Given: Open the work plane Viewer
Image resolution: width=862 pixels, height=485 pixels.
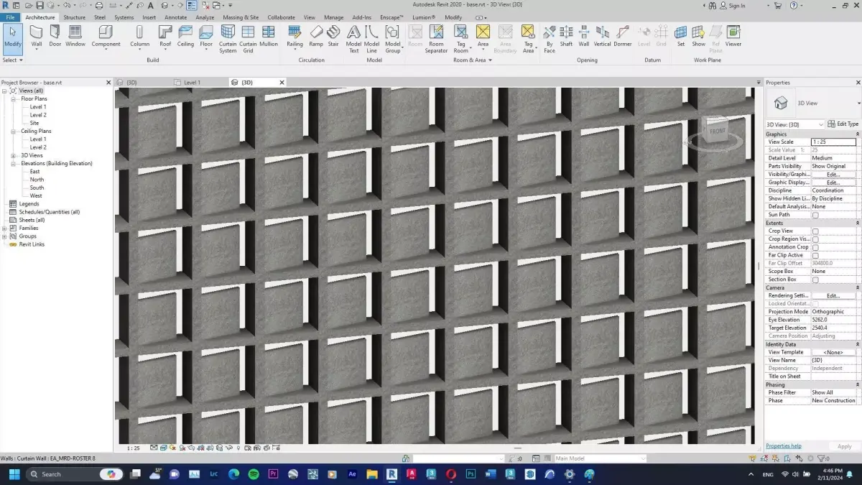Looking at the screenshot, I should 733,36.
